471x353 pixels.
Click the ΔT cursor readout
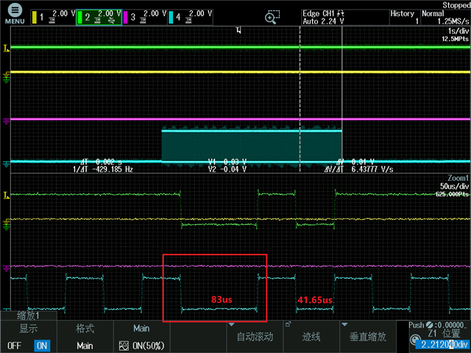click(102, 162)
